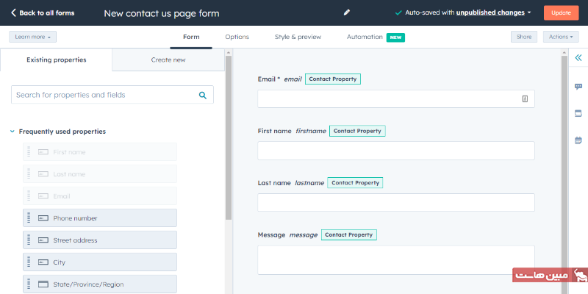Click the Last name input field
The image size is (588, 294).
click(396, 203)
